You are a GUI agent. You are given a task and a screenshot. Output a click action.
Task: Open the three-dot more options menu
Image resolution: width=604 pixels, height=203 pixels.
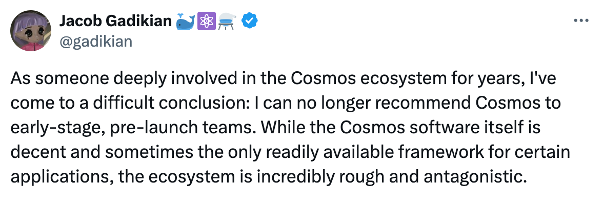[581, 21]
